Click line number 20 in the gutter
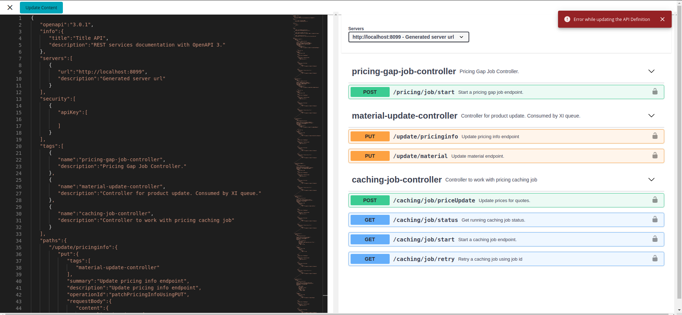This screenshot has width=682, height=315. coord(18,146)
